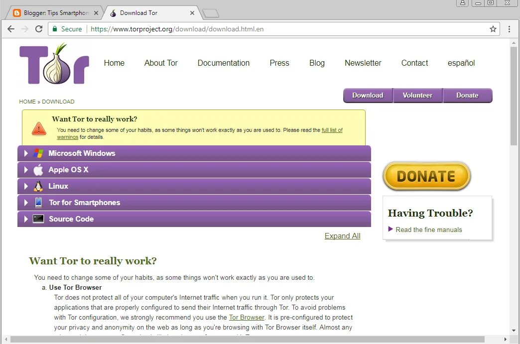Click the Expand All link
The image size is (520, 344).
click(x=342, y=236)
